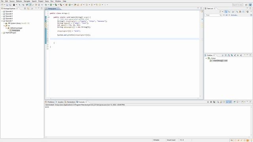Click the grey Terminate icon in Console
253x142 pixels.
pyautogui.click(x=208, y=102)
